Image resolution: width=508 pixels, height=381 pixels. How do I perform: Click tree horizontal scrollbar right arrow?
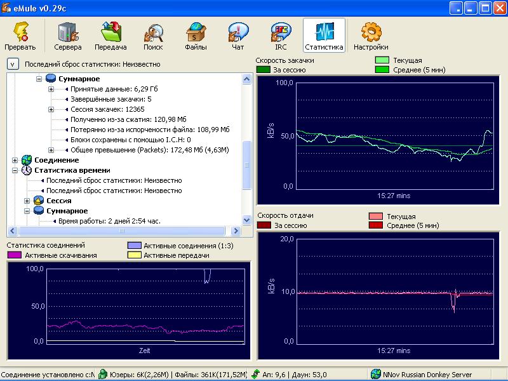236,231
